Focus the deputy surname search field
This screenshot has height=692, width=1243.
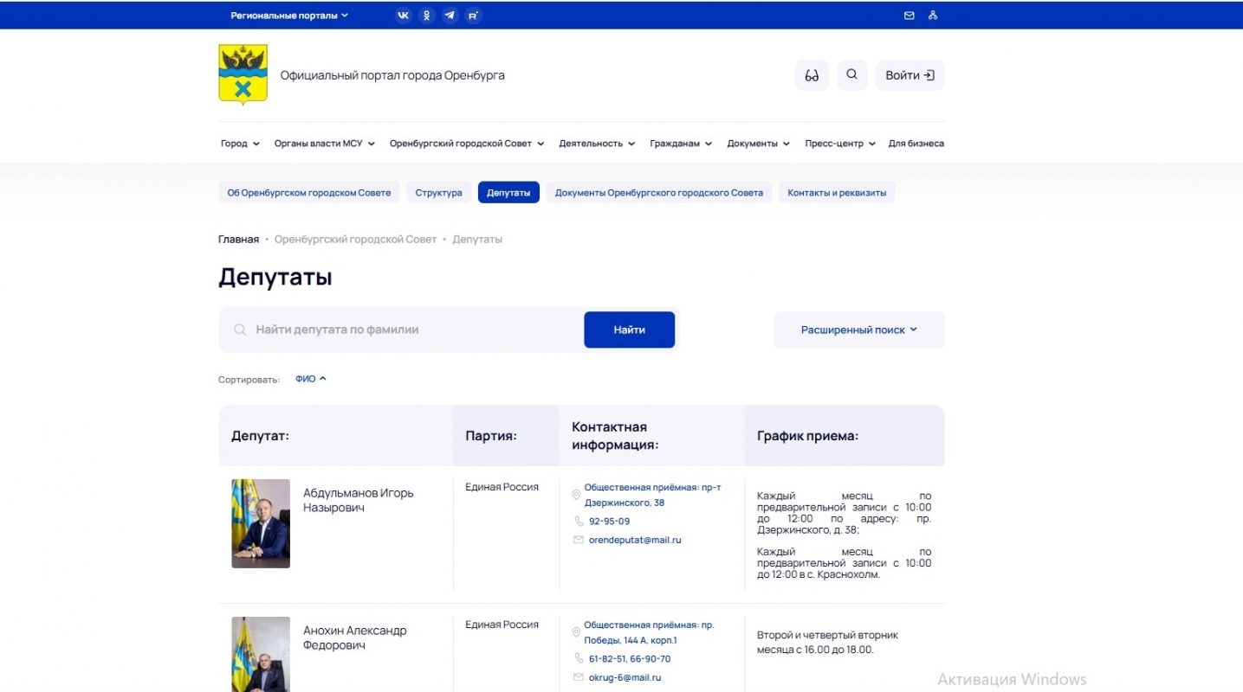tap(407, 330)
